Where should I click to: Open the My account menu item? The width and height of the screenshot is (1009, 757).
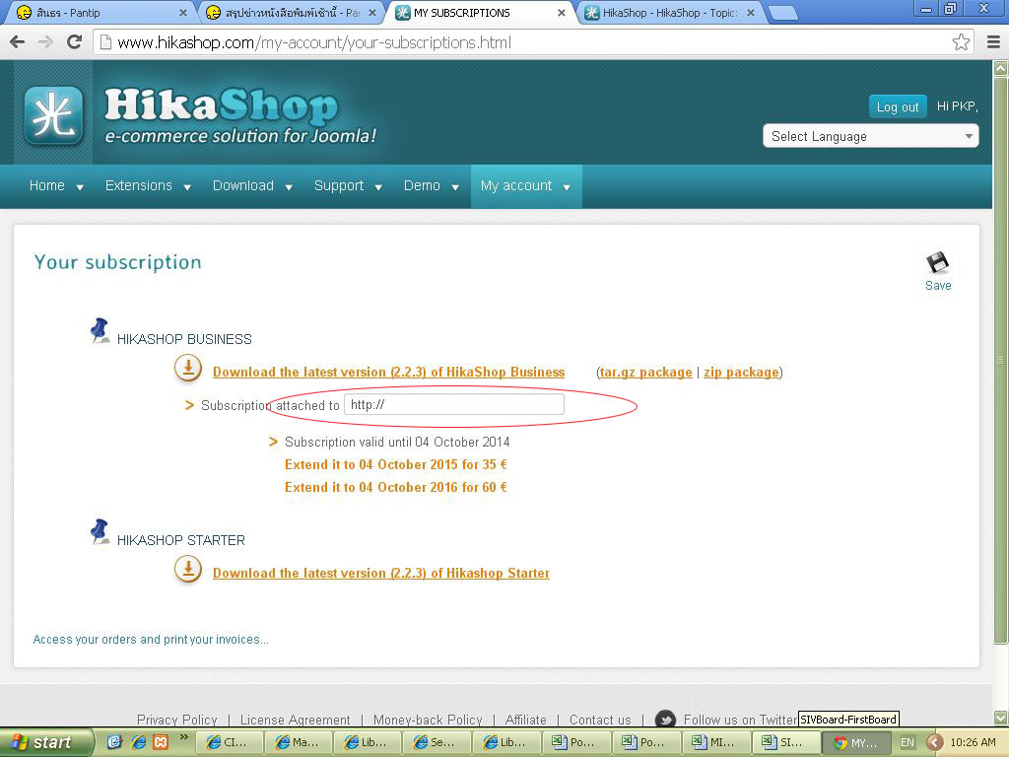[x=516, y=185]
